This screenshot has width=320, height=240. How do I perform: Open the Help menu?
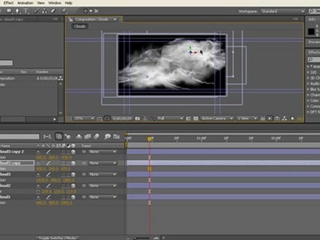pos(69,3)
